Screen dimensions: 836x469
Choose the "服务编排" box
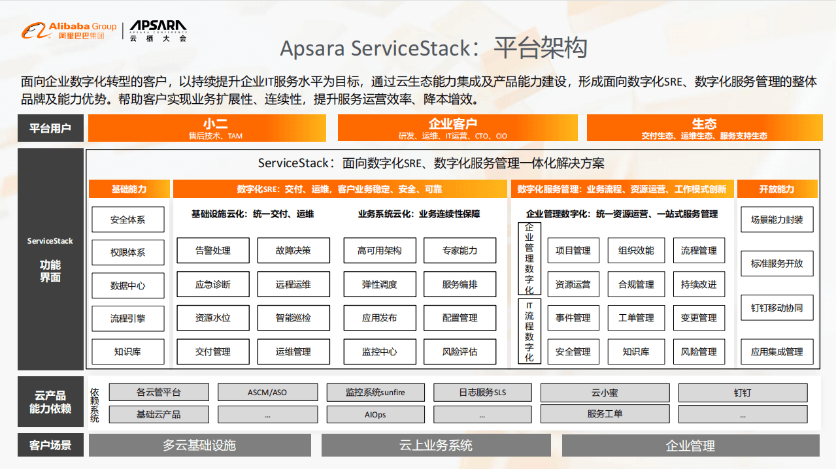point(460,284)
